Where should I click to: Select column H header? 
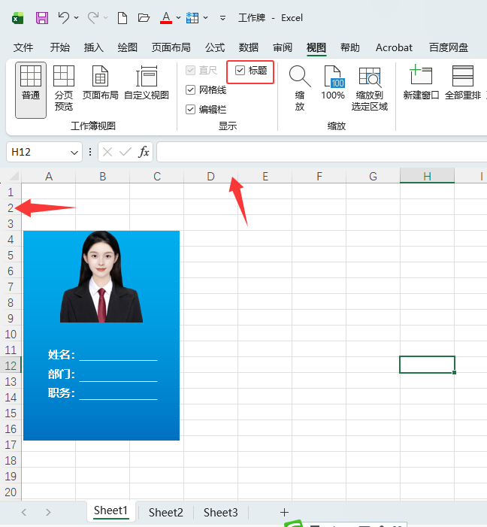(x=427, y=176)
